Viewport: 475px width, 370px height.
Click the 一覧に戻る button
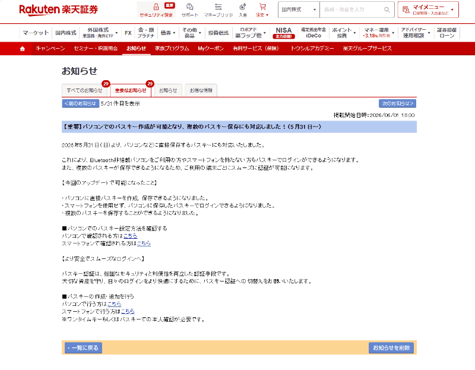tap(83, 348)
